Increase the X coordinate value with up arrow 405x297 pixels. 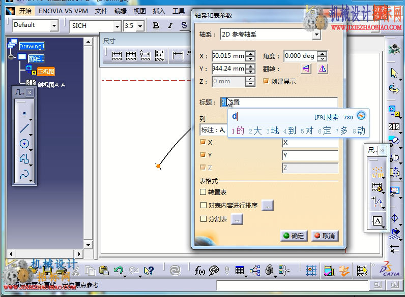pyautogui.click(x=250, y=54)
